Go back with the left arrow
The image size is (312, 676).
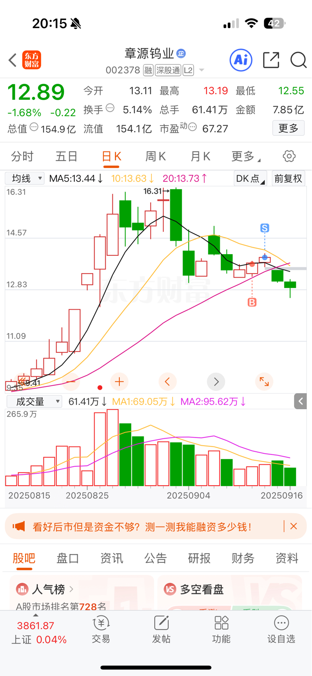coord(13,60)
